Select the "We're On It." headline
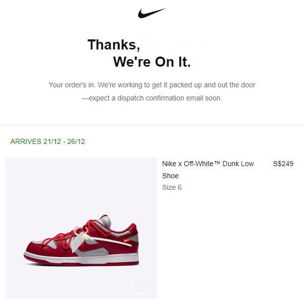The image size is (304, 304). [151, 62]
